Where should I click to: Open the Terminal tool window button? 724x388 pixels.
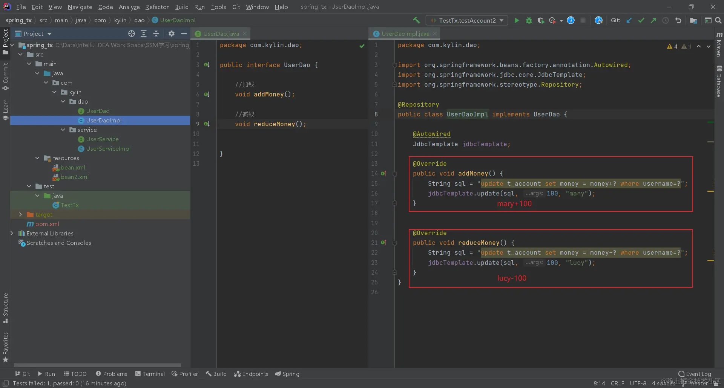click(150, 374)
